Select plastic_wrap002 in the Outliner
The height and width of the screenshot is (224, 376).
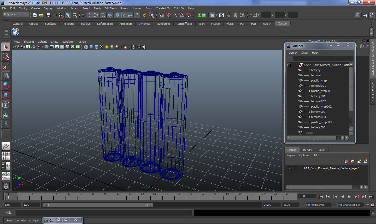tap(321, 107)
